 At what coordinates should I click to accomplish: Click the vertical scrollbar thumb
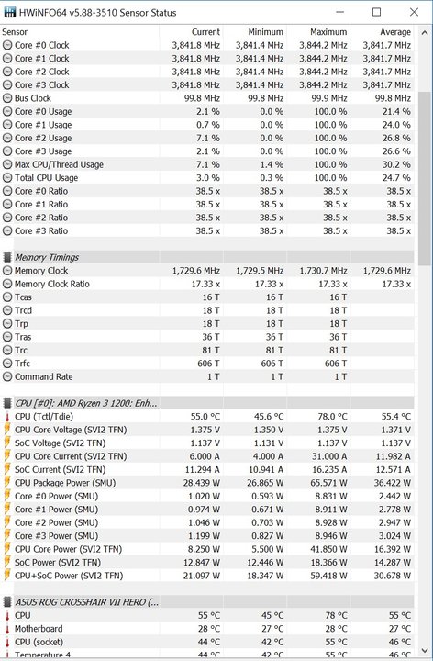point(425,178)
